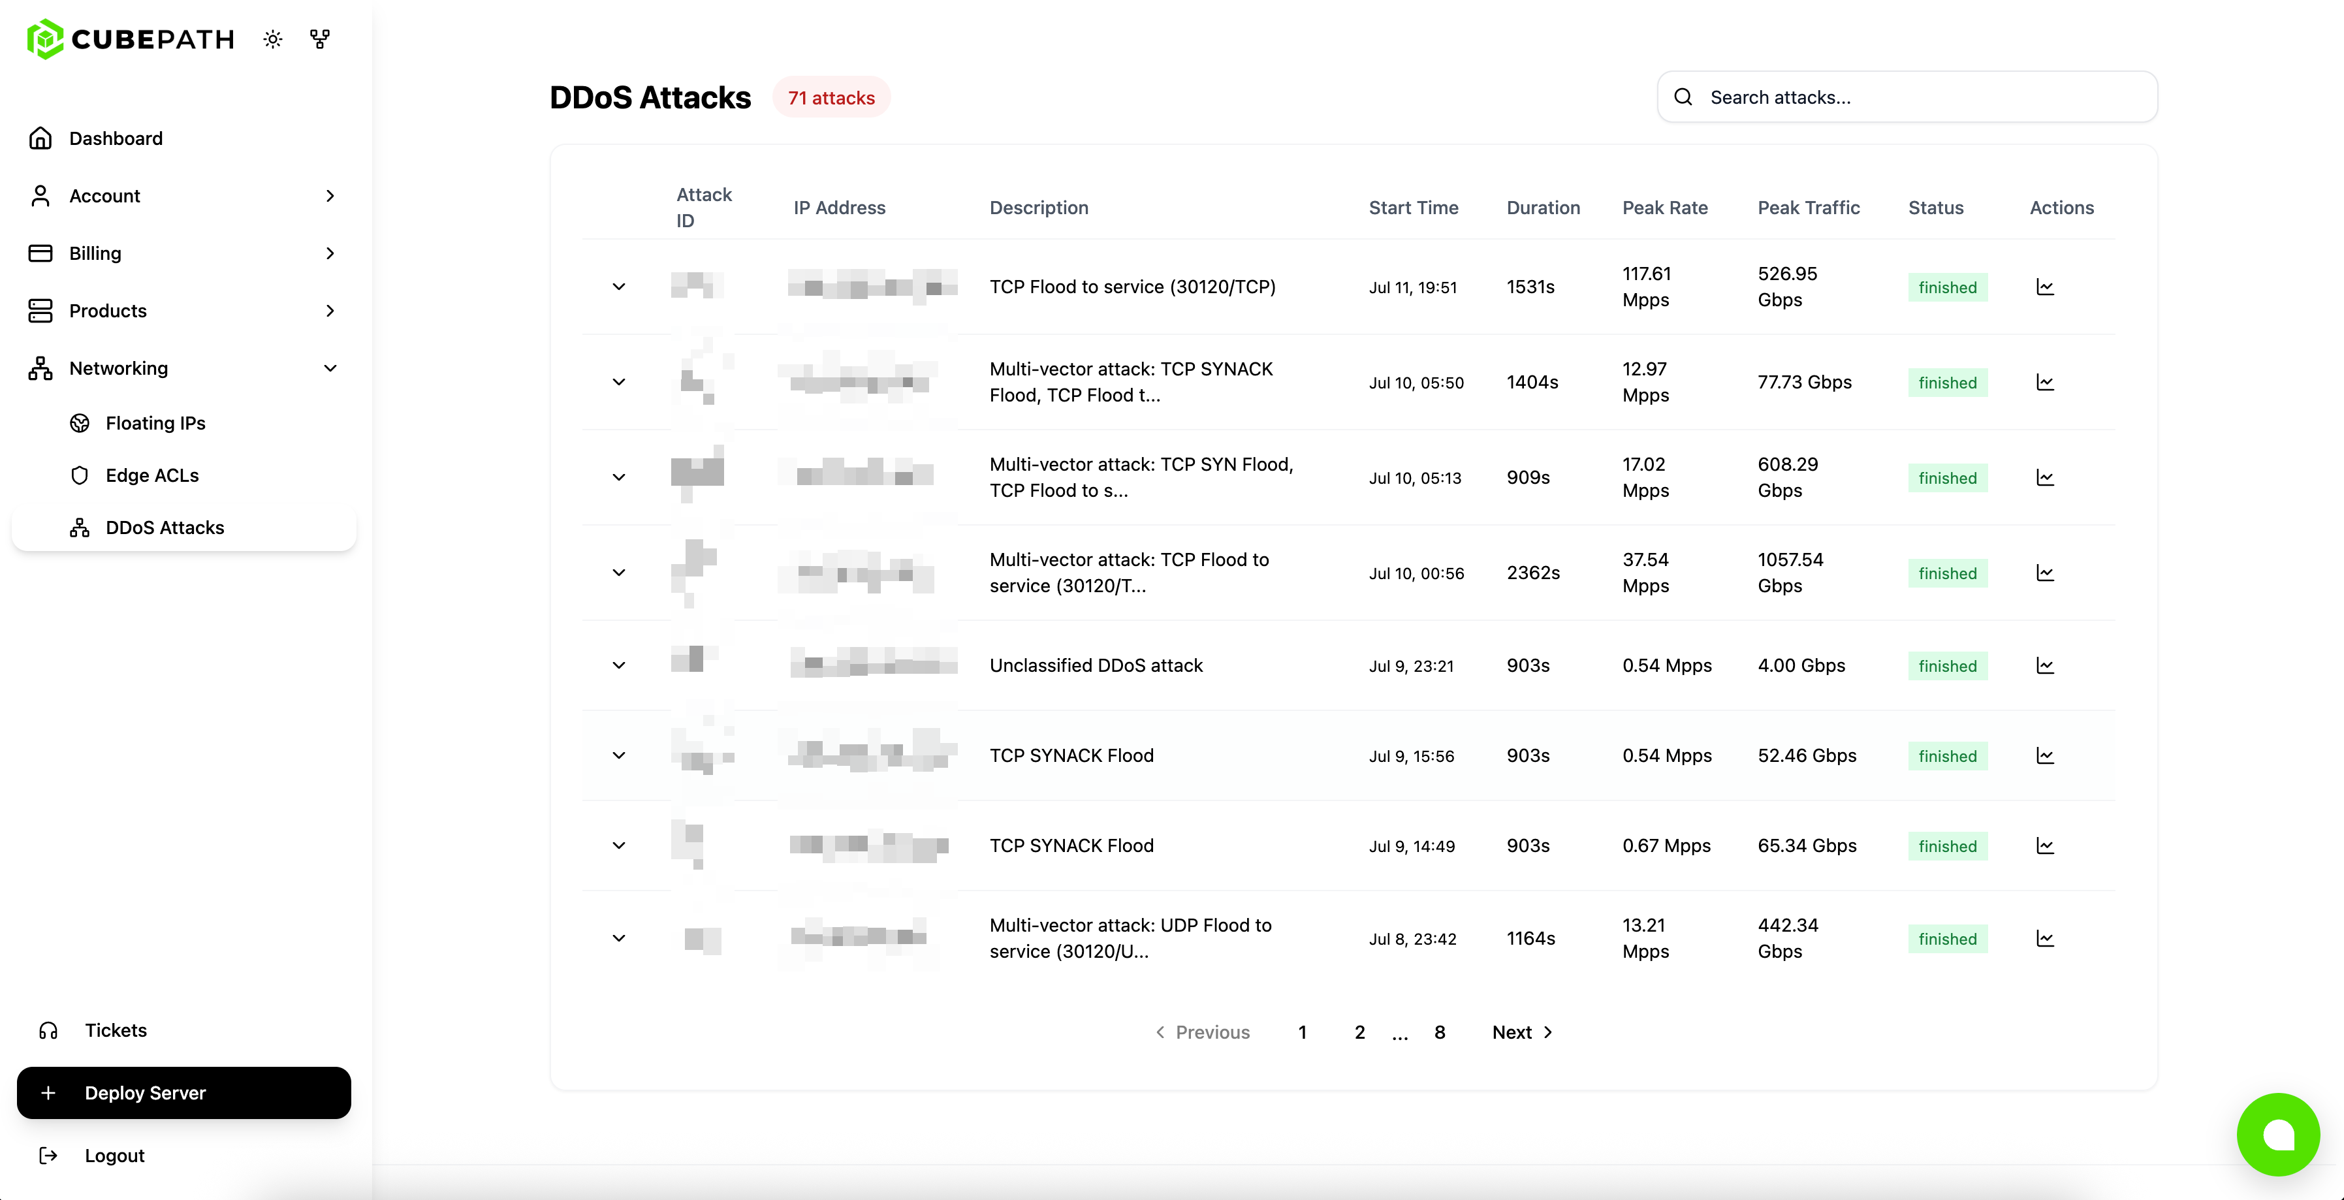The height and width of the screenshot is (1200, 2344).
Task: Click the network status toggle icon beside theme switch
Action: point(319,39)
